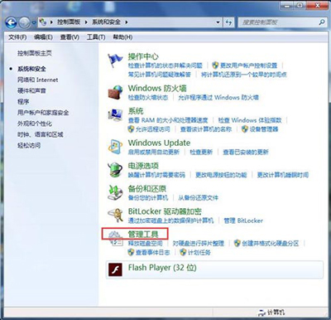Open the 文件(F) menu

coord(17,37)
